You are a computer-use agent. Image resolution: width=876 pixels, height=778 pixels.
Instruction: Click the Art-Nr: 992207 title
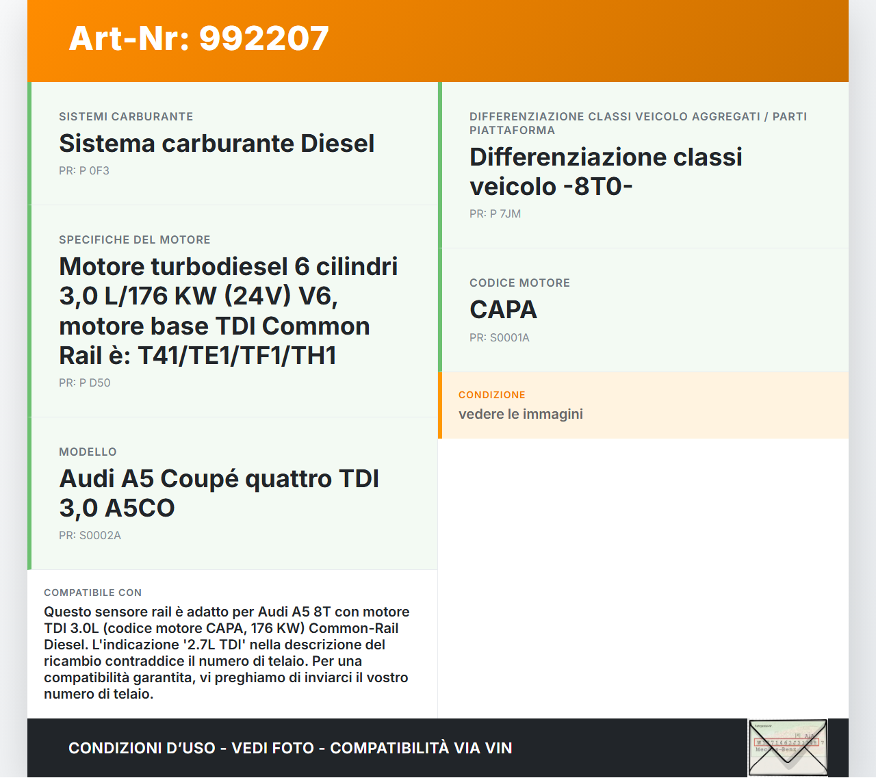pos(198,38)
